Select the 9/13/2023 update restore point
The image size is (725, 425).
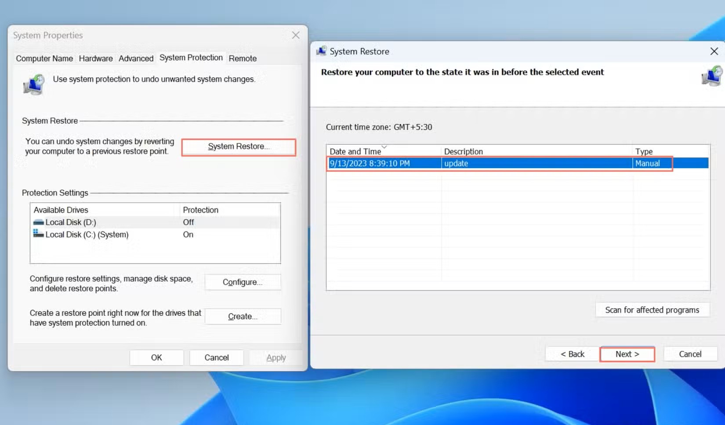(483, 163)
